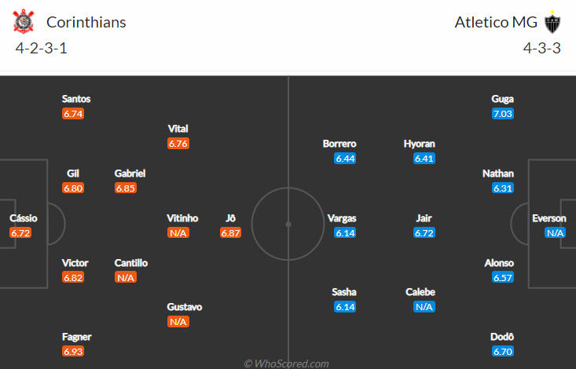This screenshot has width=576, height=369.
Task: Select the player name Hyoran
Action: 419,144
